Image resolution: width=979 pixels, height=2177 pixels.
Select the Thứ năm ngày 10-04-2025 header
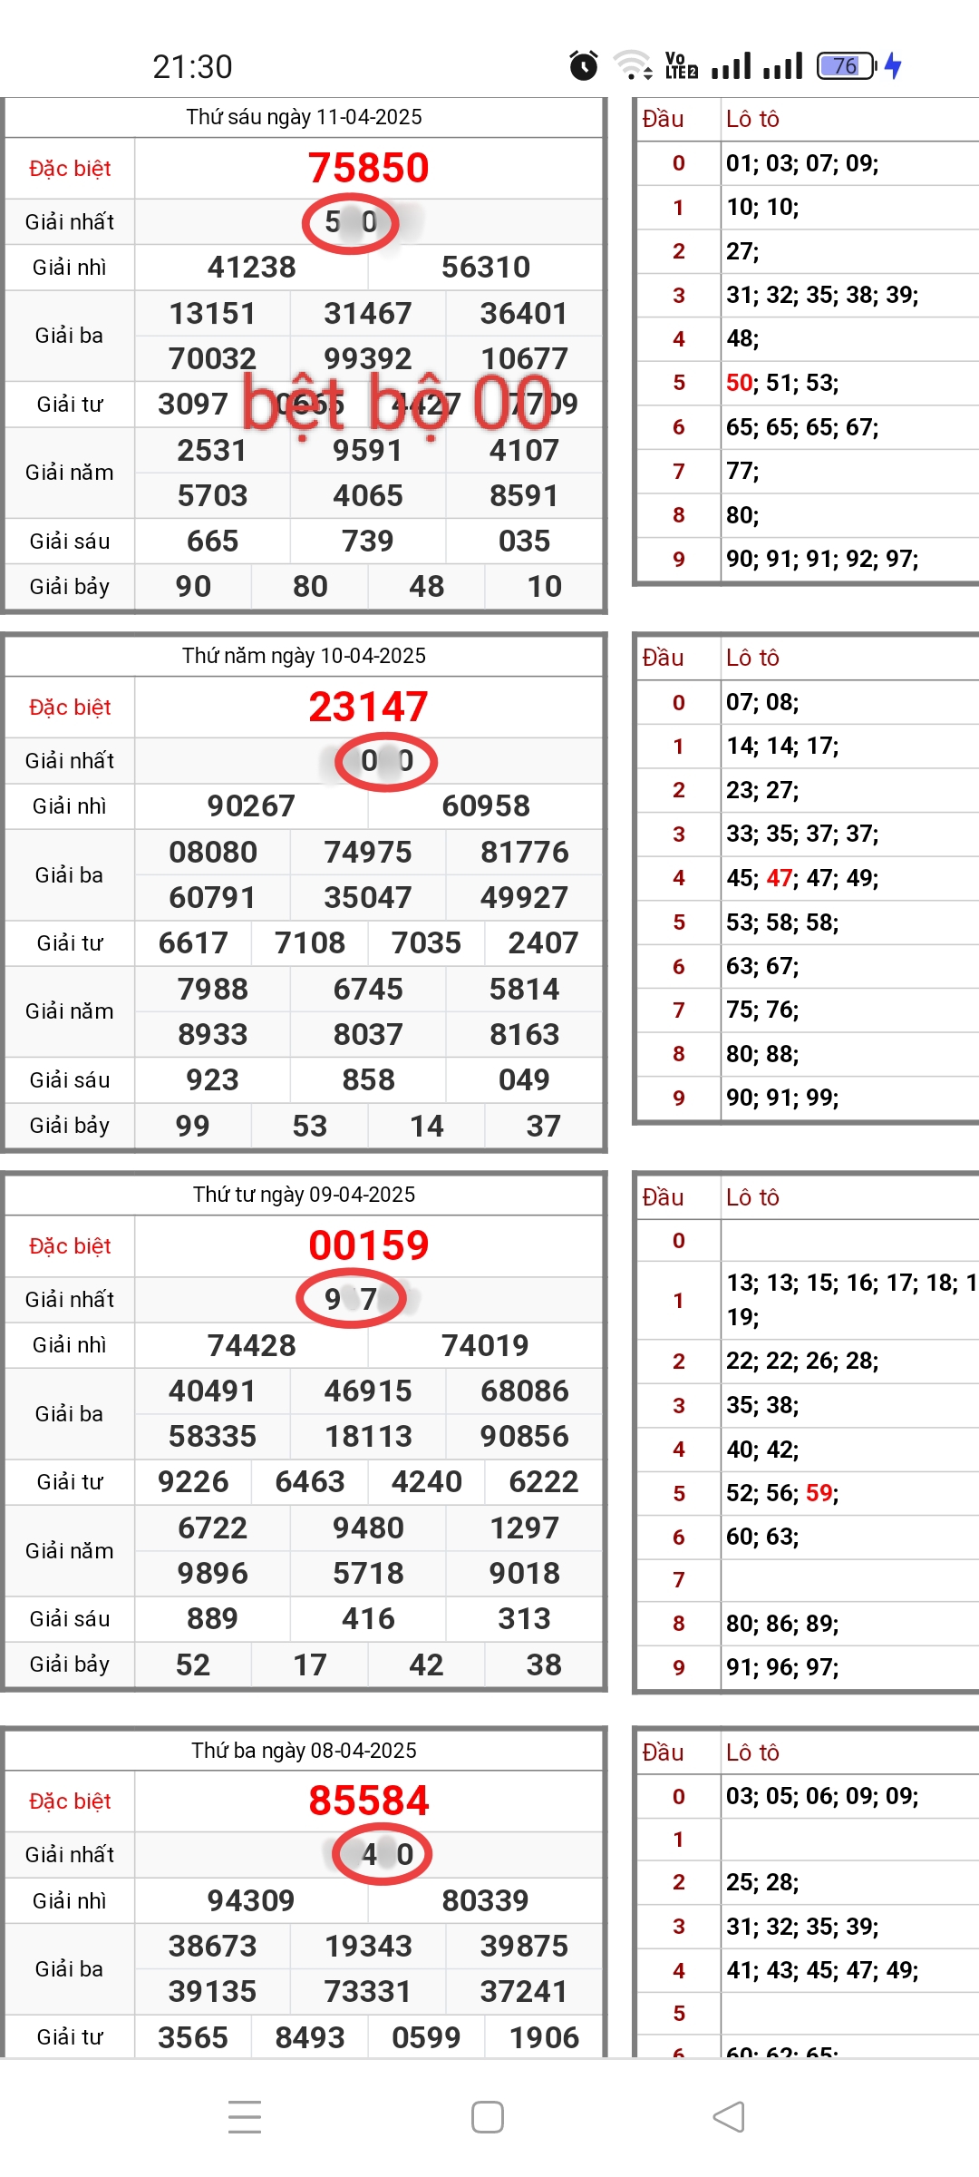pyautogui.click(x=304, y=656)
